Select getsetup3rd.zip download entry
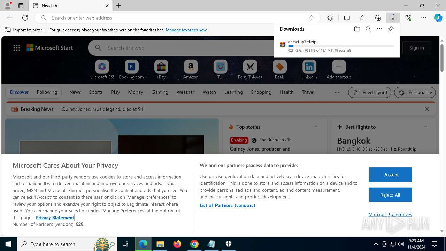Image resolution: width=446 pixels, height=251 pixels. [337, 46]
